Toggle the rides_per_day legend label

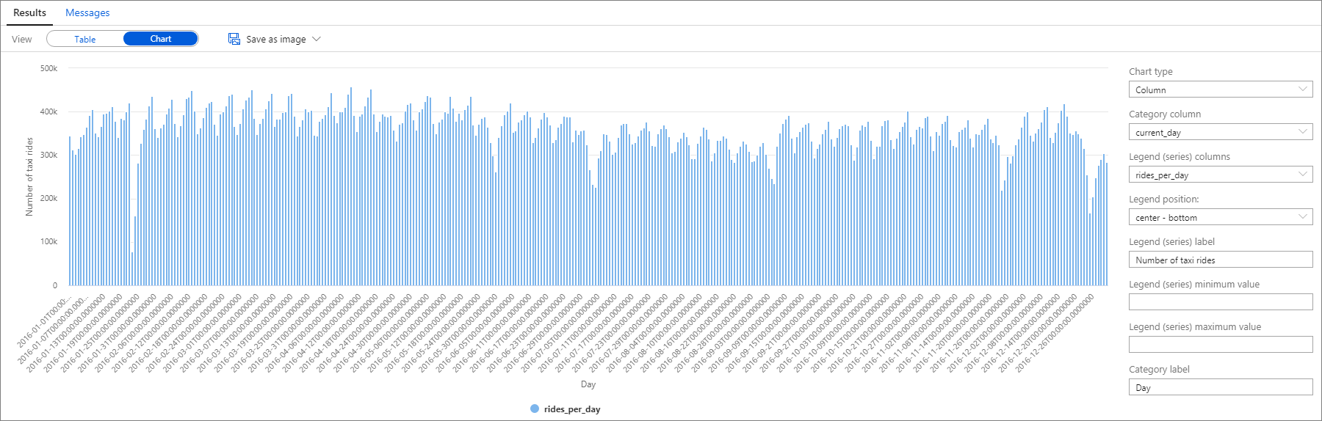click(572, 409)
